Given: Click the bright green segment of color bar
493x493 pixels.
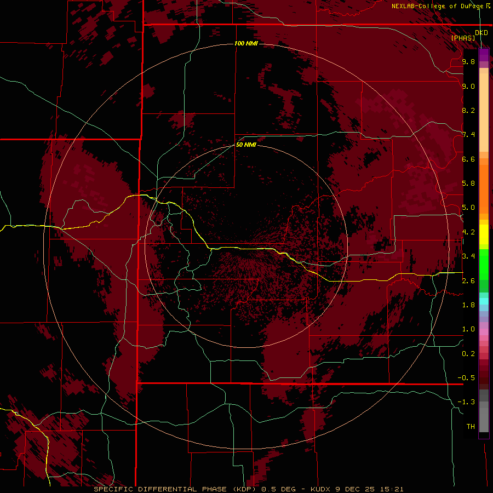Looking at the screenshot, I should tap(484, 265).
